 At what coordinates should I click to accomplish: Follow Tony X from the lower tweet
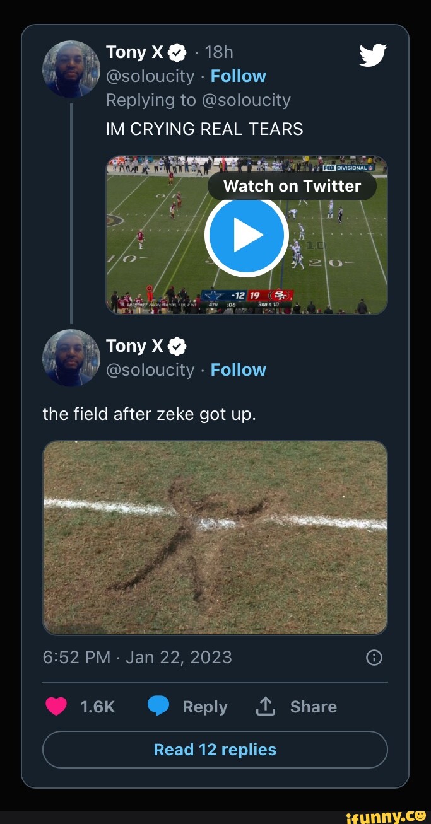click(x=238, y=369)
